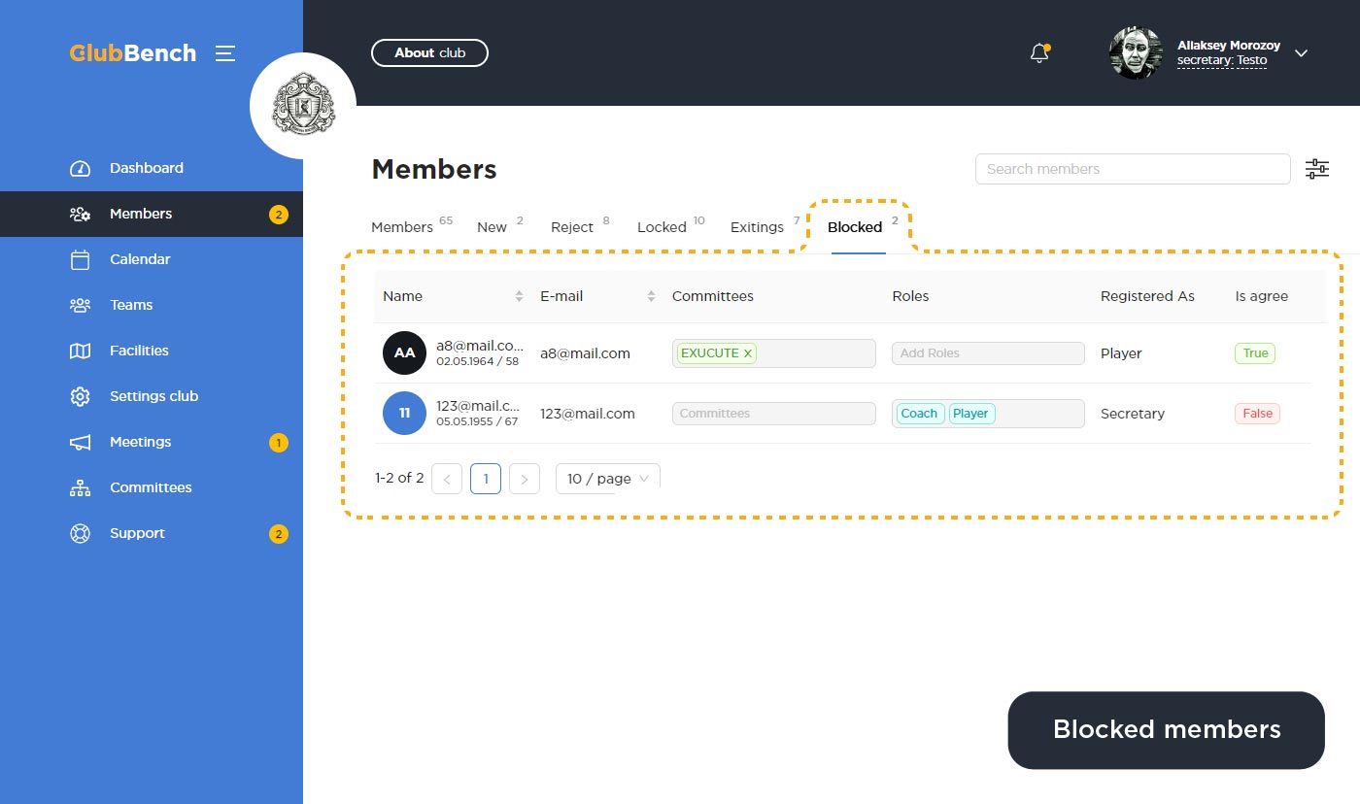
Task: Click the club crest logo
Action: click(x=303, y=106)
